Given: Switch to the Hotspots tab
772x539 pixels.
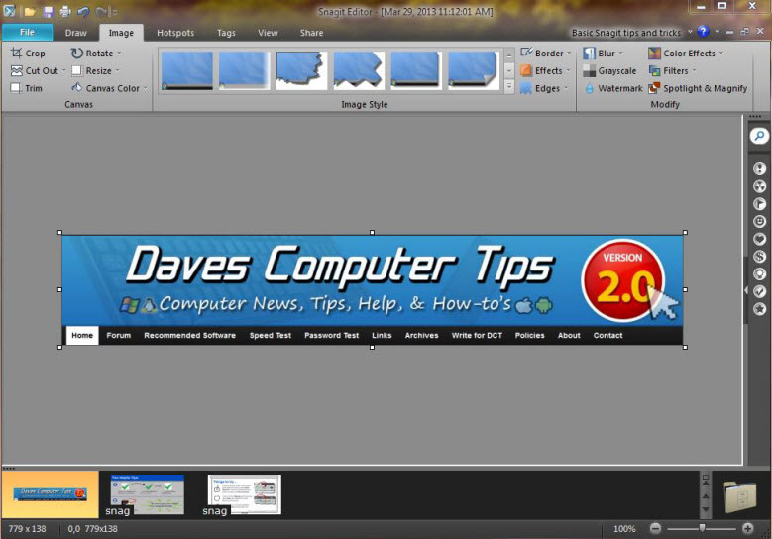Looking at the screenshot, I should (175, 33).
